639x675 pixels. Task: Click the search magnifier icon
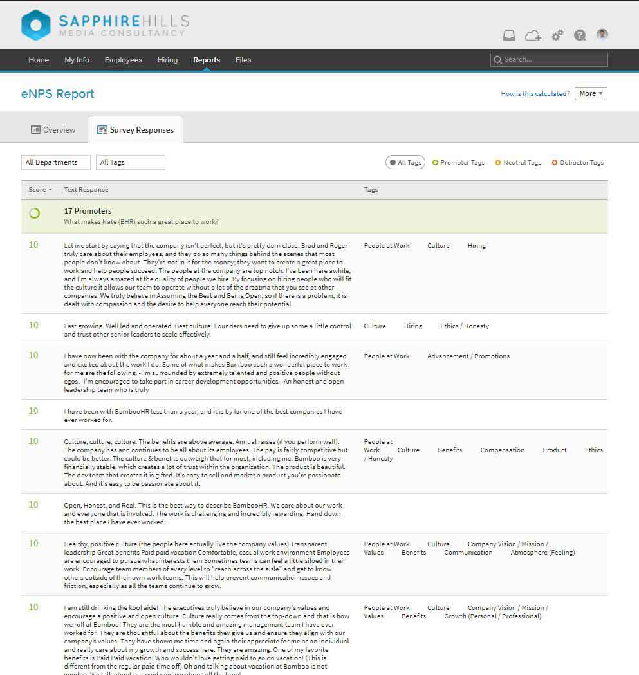tap(498, 60)
